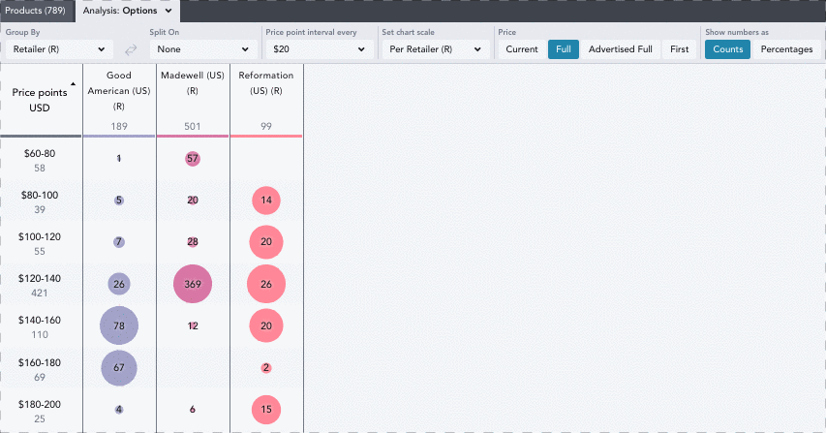Open Group By Retailer (R) dropdown
826x433 pixels.
(x=59, y=49)
